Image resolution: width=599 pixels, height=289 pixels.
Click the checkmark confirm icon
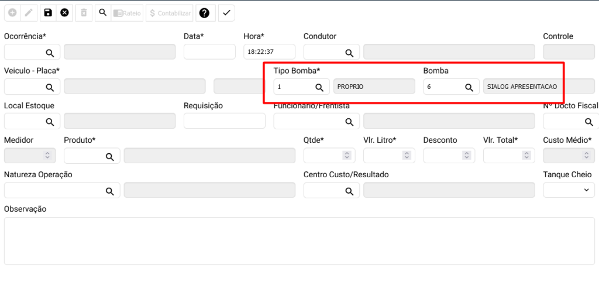point(226,13)
